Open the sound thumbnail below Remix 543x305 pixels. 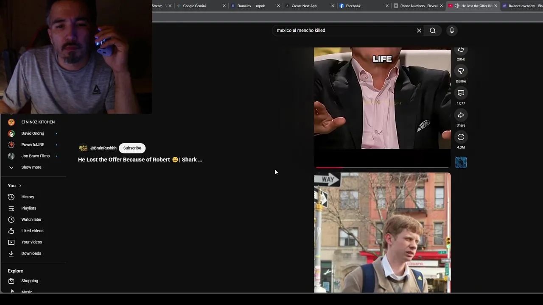(x=461, y=162)
